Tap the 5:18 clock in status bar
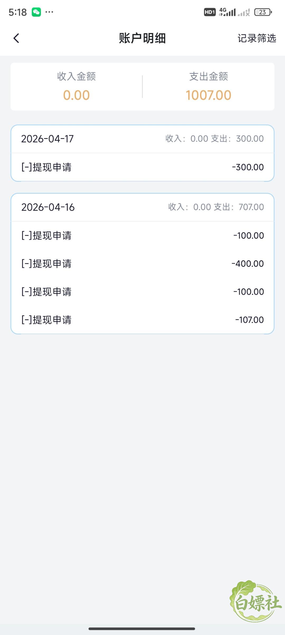Viewport: 285px width, 635px height. tap(18, 12)
